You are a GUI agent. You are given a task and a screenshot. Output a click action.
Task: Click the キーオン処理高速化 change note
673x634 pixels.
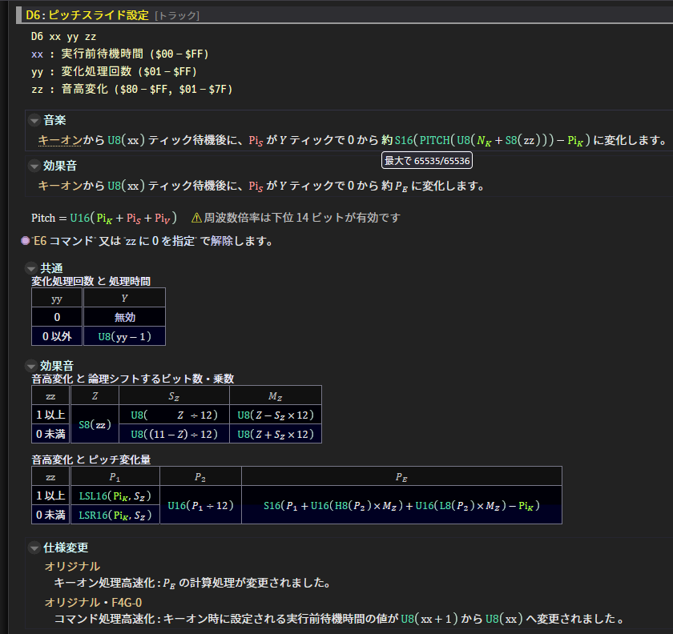(x=192, y=583)
